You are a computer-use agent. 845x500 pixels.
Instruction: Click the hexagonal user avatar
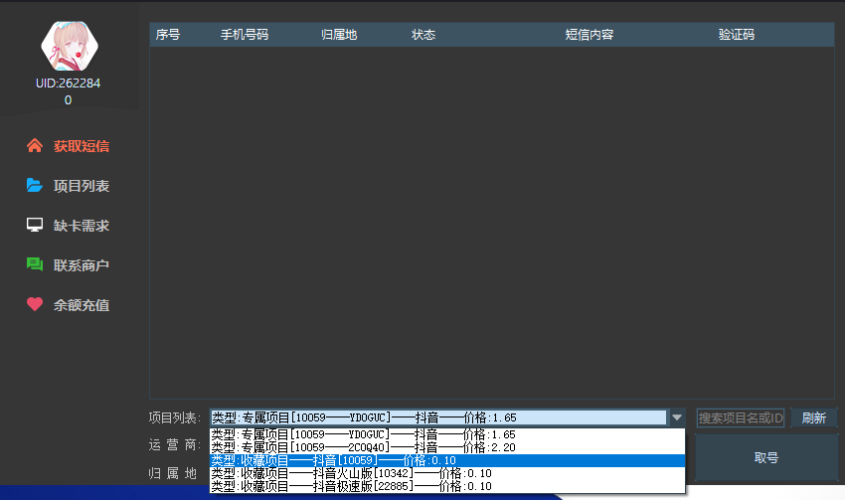pyautogui.click(x=68, y=45)
